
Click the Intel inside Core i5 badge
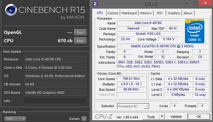pos(195,31)
